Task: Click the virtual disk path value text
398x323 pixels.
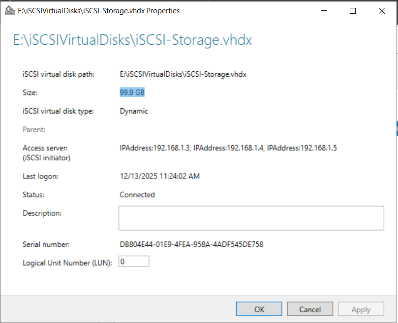Action: (183, 74)
